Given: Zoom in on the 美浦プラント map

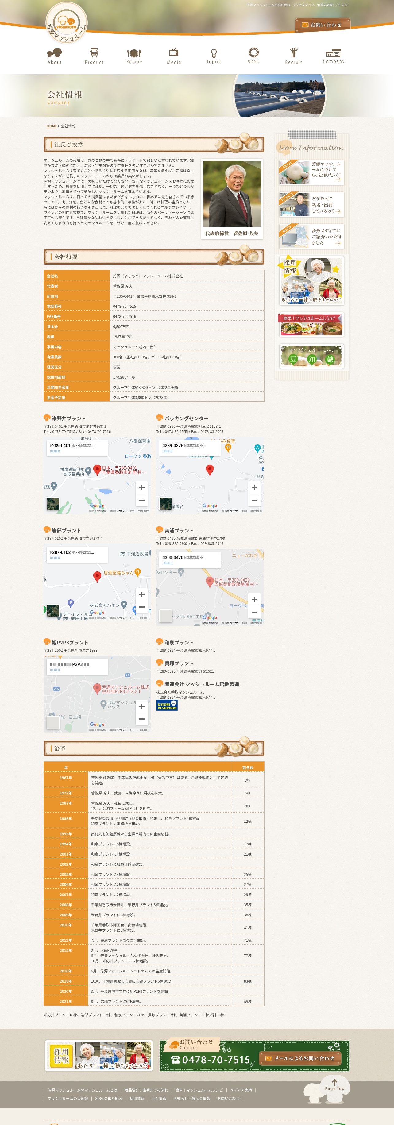Looking at the screenshot, I should 254,600.
